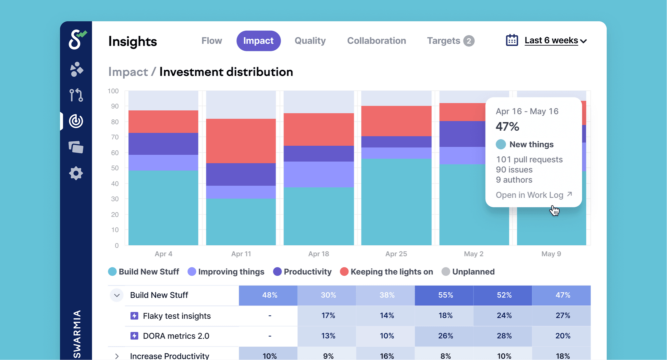
Task: Toggle the Build New Stuff legend item
Action: [x=143, y=272]
